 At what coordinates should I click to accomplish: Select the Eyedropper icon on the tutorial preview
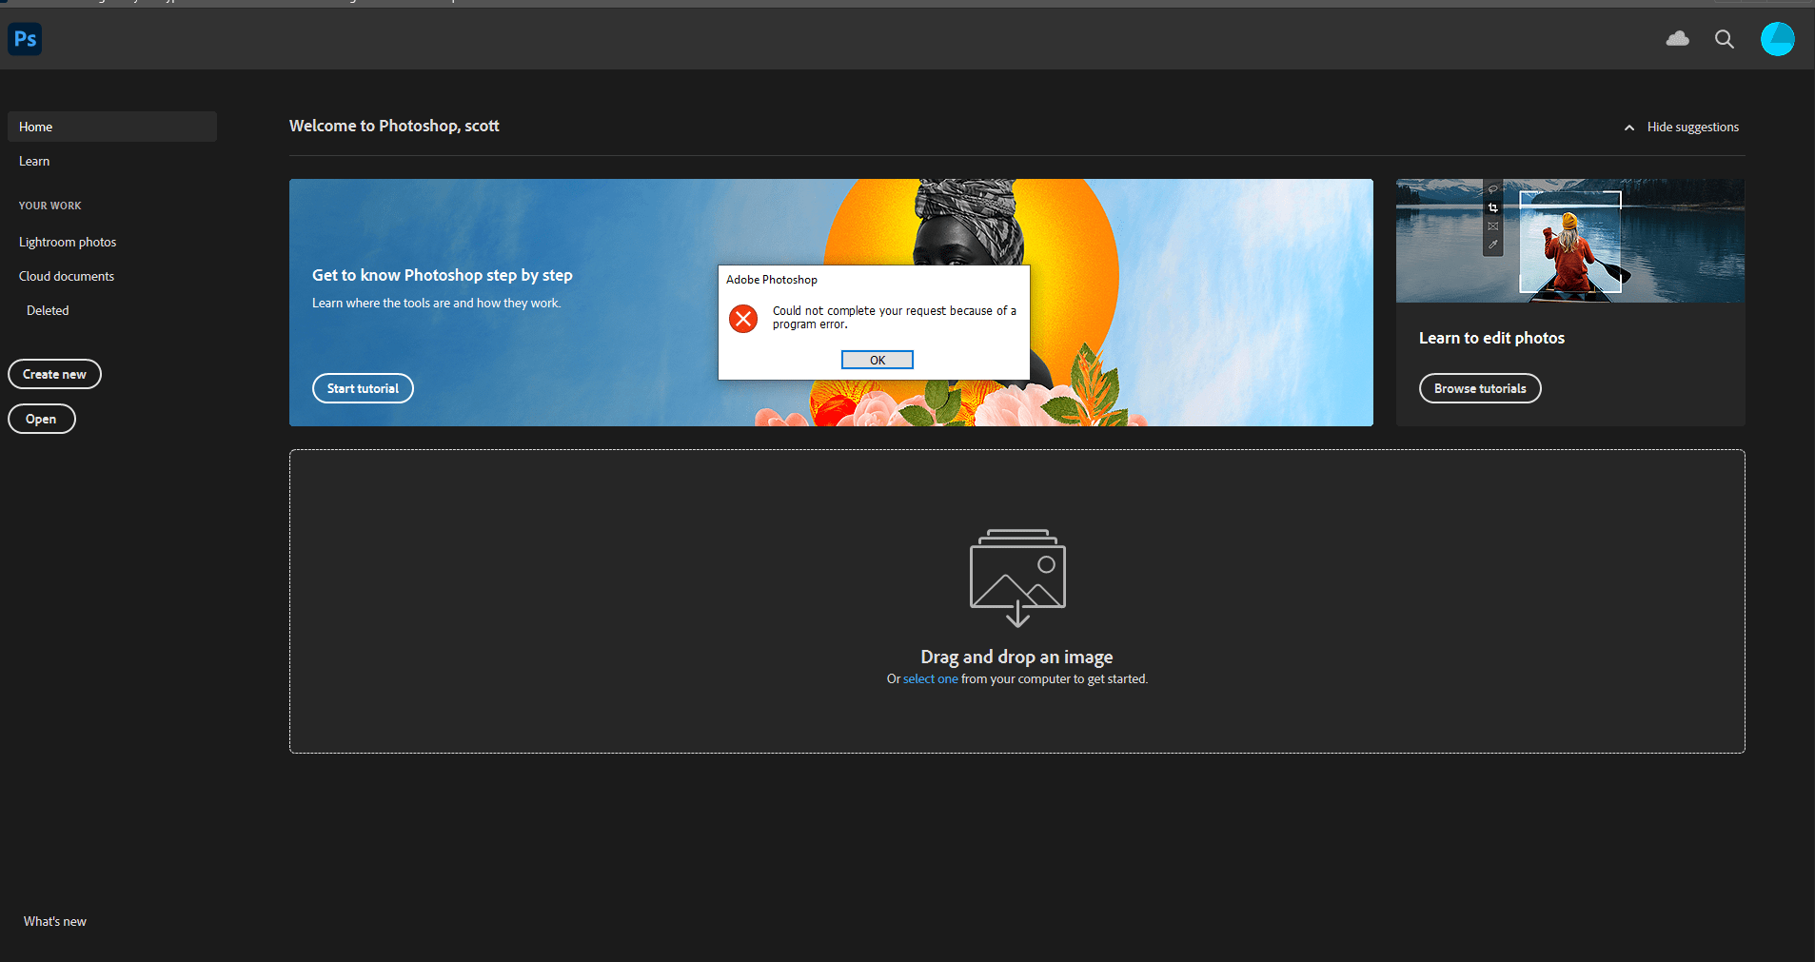tap(1492, 245)
